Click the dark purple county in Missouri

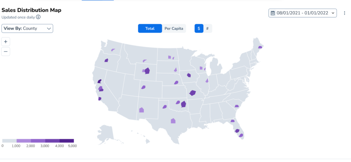[x=192, y=93]
